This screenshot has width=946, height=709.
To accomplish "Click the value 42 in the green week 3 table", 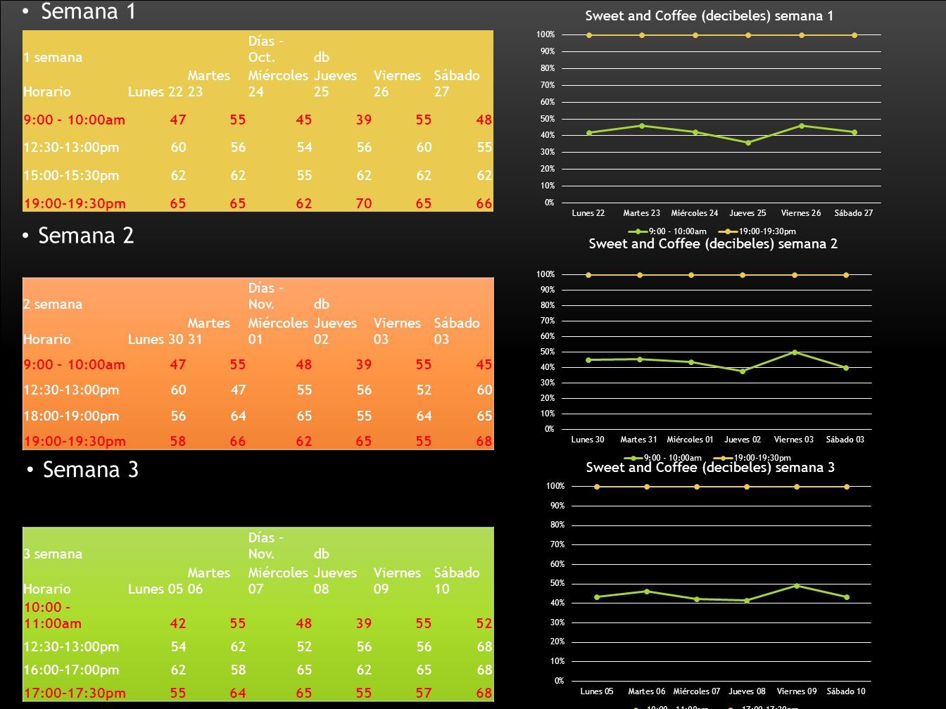I will [178, 623].
